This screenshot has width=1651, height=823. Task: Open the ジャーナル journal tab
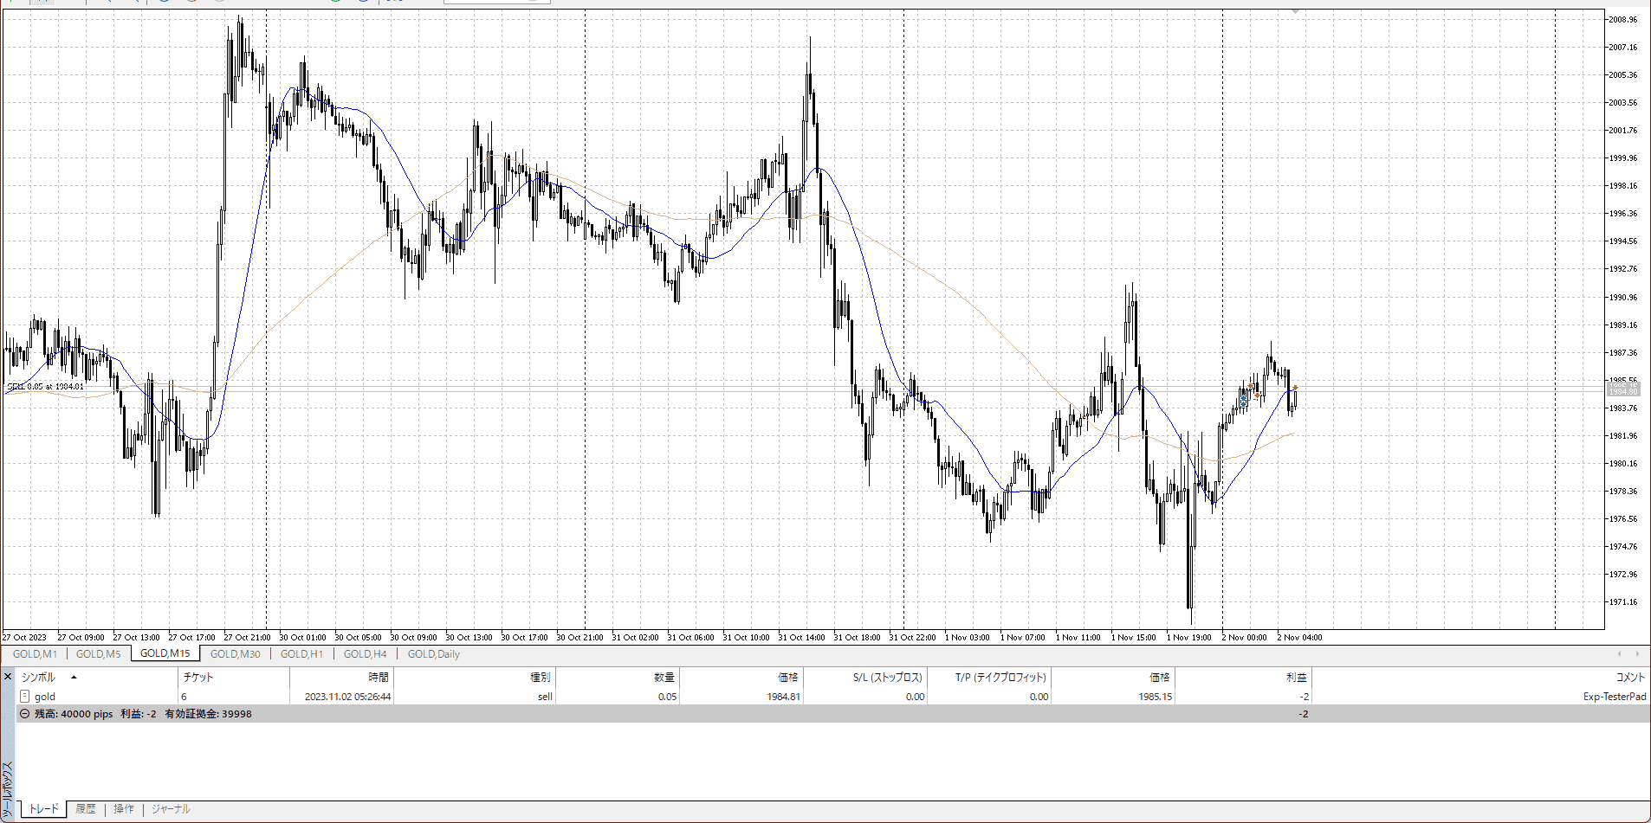click(171, 809)
